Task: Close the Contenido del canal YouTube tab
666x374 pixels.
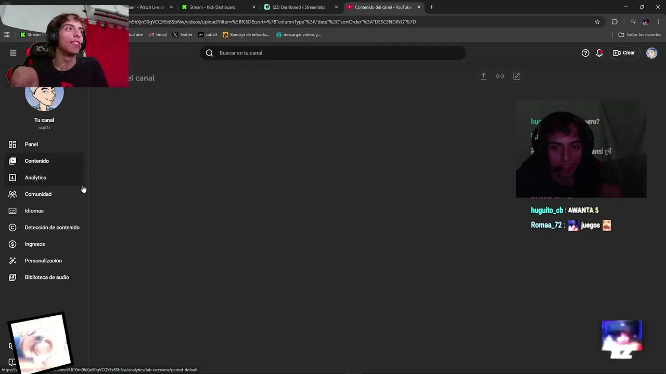Action: 419,7
